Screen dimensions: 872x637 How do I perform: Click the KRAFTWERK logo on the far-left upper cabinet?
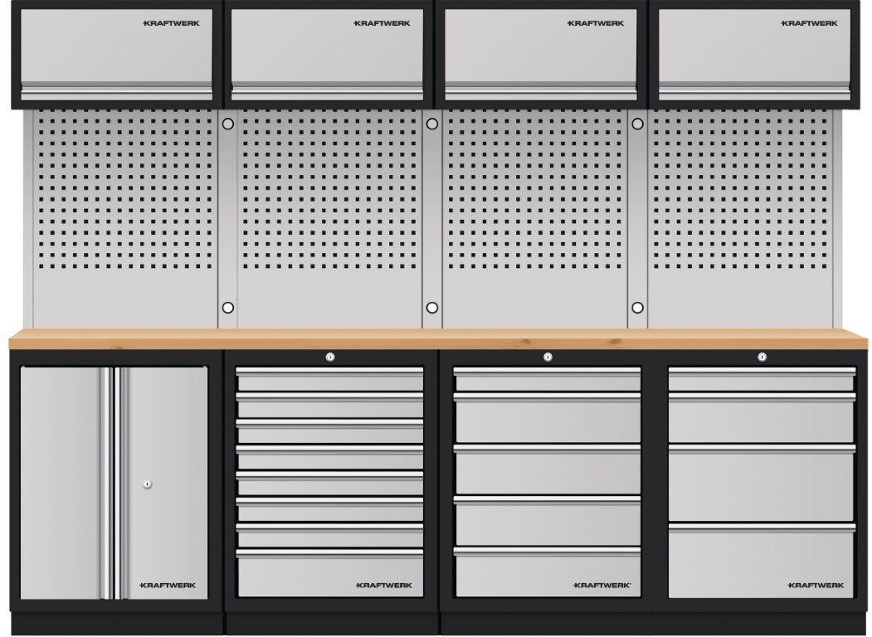171,23
